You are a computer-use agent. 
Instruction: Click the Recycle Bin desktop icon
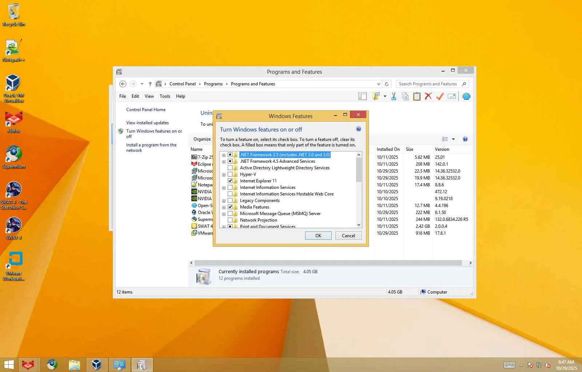14,15
